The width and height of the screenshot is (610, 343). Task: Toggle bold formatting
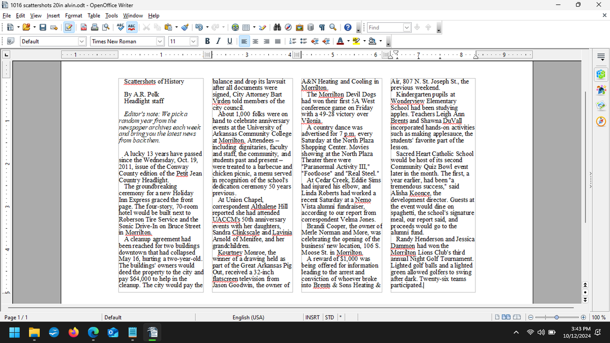(x=207, y=41)
